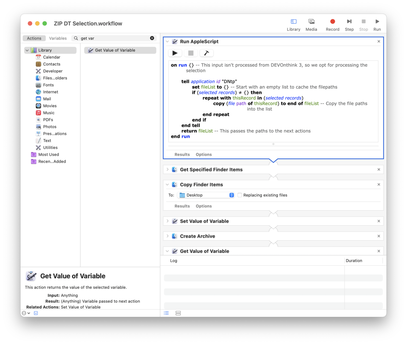Remove the Copy Finder Items action
The height and width of the screenshot is (344, 407).
pyautogui.click(x=379, y=185)
